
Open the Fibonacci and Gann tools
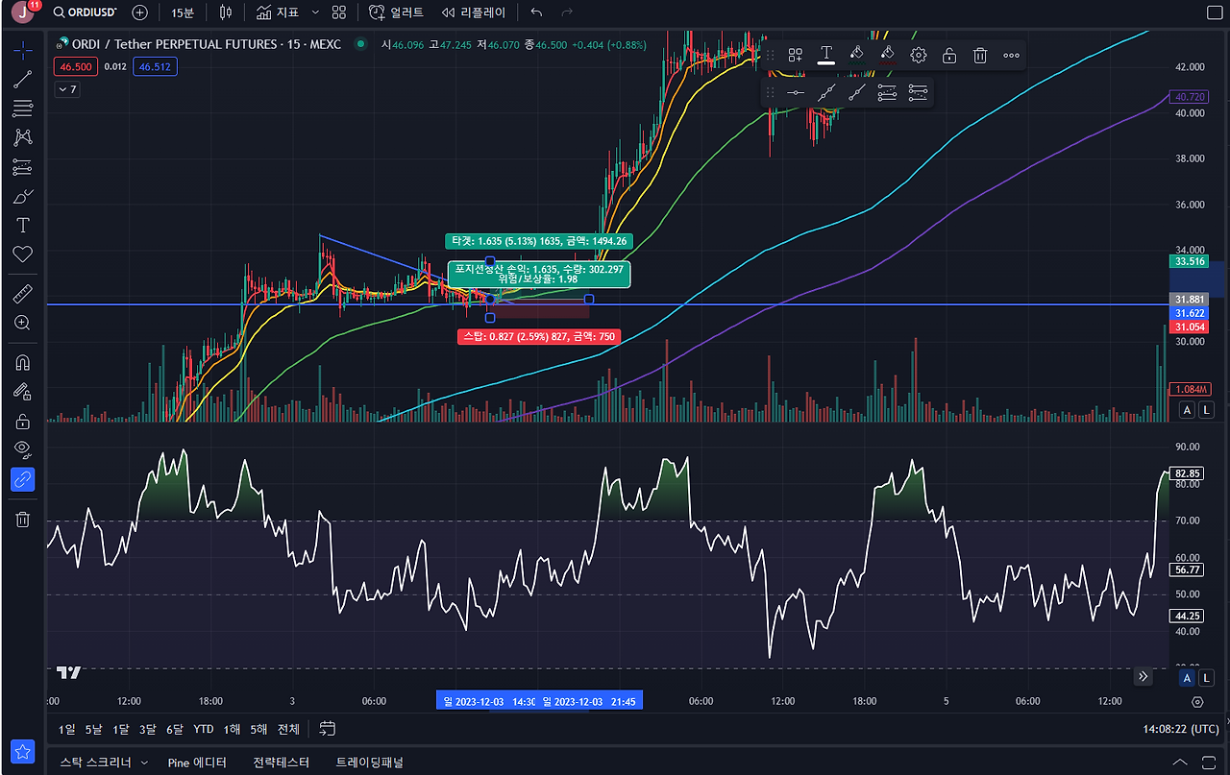(22, 109)
